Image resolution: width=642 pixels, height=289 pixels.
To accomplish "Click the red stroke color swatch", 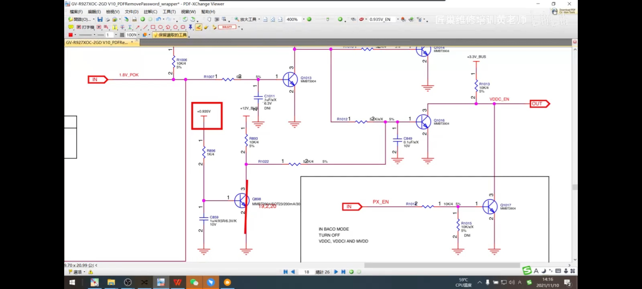I will (x=70, y=35).
